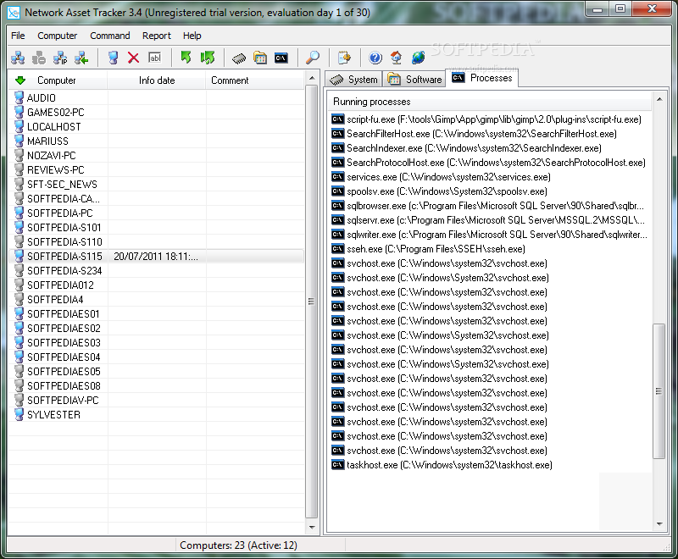Click the green arrow sort icon in Computer header

(20, 80)
